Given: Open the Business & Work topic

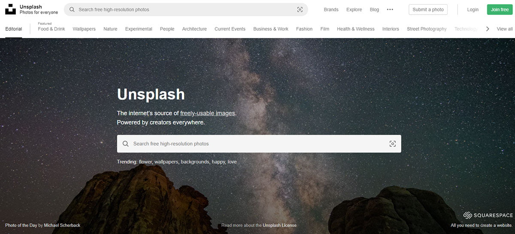Looking at the screenshot, I should 271,29.
